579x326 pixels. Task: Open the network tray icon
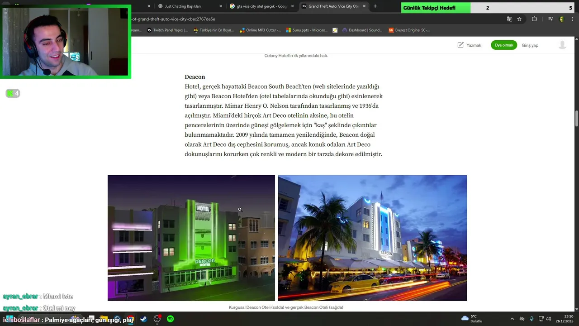[x=541, y=319]
